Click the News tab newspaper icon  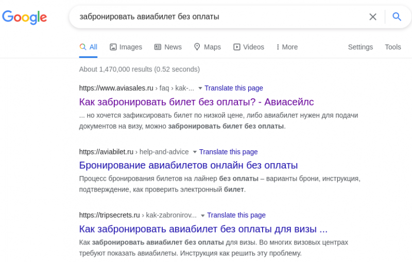(x=158, y=47)
